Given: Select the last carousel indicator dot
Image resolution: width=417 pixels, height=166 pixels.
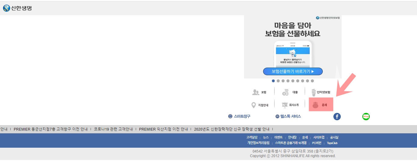Looking at the screenshot, I should [312, 81].
